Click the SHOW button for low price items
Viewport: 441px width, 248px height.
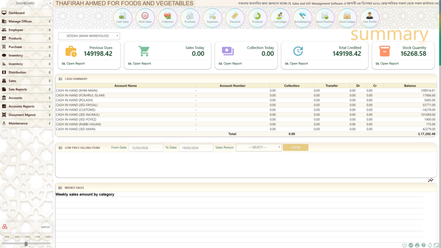pos(295,147)
